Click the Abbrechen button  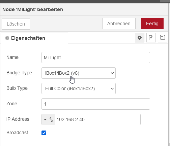(x=119, y=24)
